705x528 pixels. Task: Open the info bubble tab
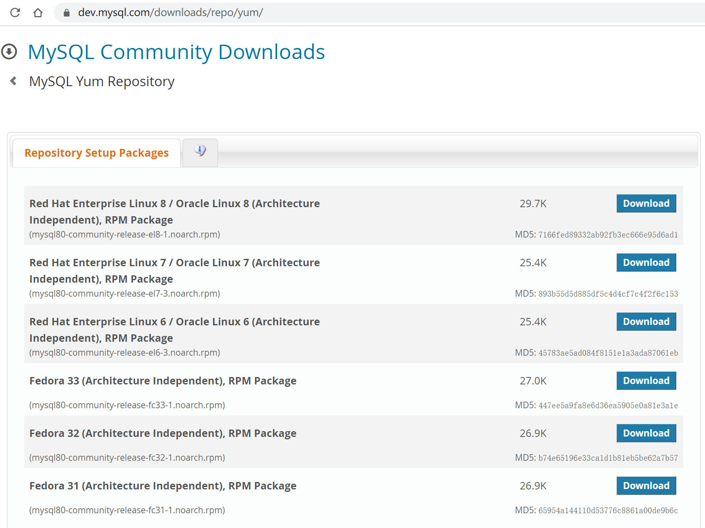click(x=200, y=153)
